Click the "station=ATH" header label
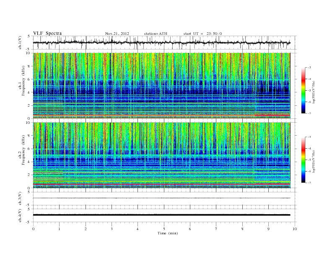This screenshot has width=332, height=257. (156, 34)
